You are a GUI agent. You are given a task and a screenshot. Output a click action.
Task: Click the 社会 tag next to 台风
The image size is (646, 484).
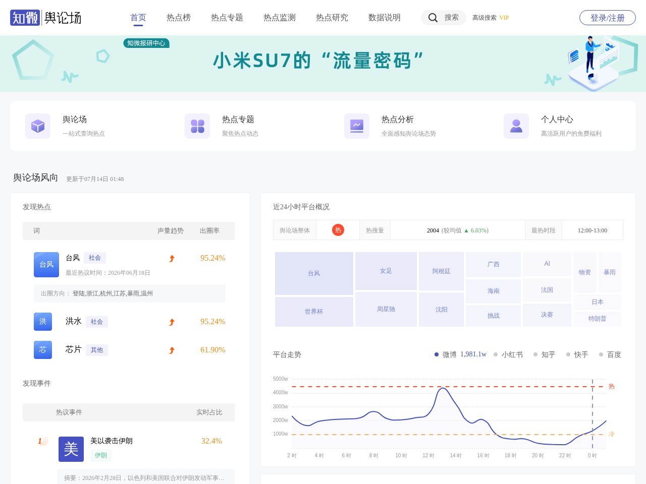pyautogui.click(x=95, y=258)
